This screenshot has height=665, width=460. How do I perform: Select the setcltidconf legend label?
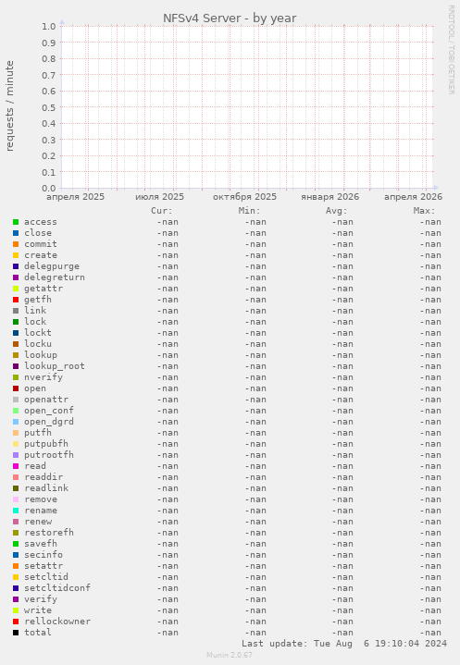[x=57, y=588]
